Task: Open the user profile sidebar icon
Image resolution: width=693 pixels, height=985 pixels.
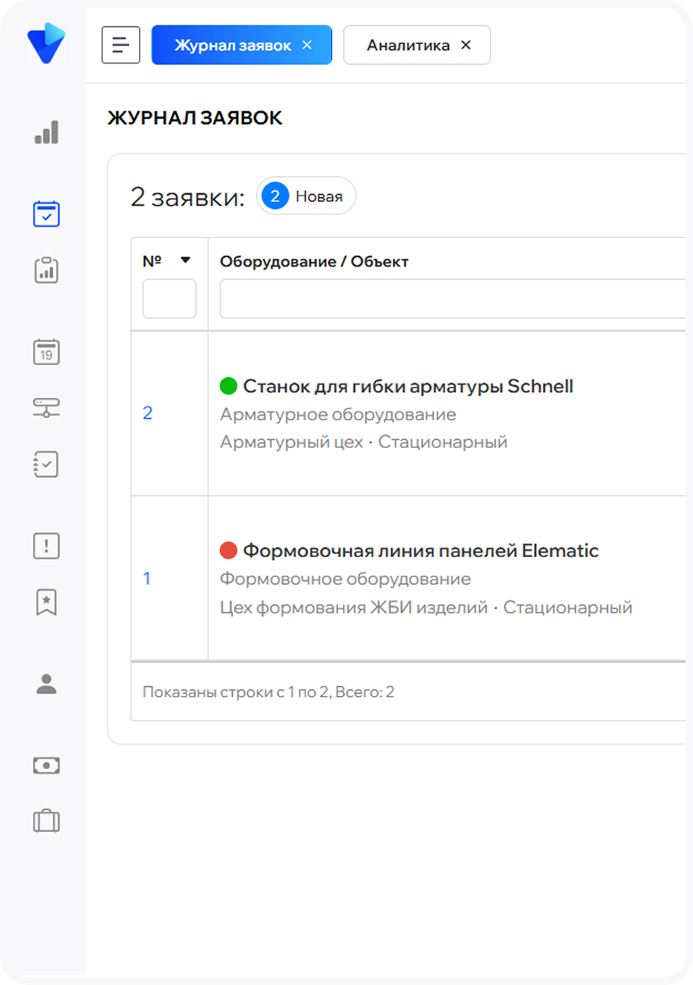Action: (x=46, y=683)
